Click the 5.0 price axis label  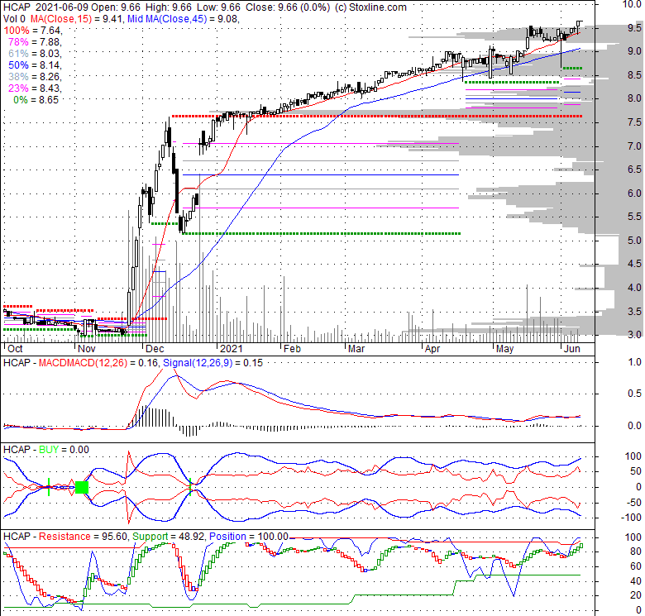click(634, 240)
